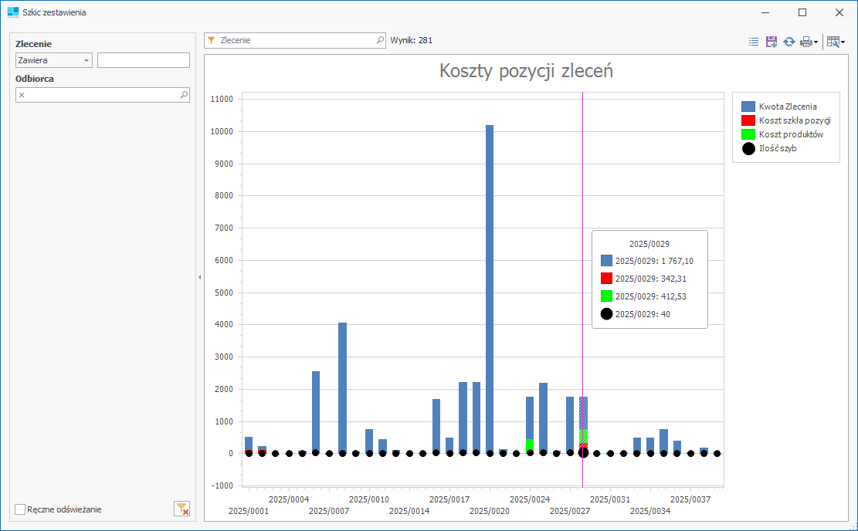
Task: Clear filters with the funnel X icon
Action: click(x=181, y=508)
